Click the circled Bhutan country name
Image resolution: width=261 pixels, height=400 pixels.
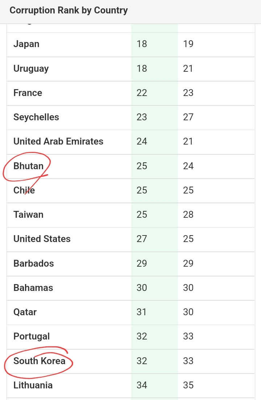(x=28, y=166)
